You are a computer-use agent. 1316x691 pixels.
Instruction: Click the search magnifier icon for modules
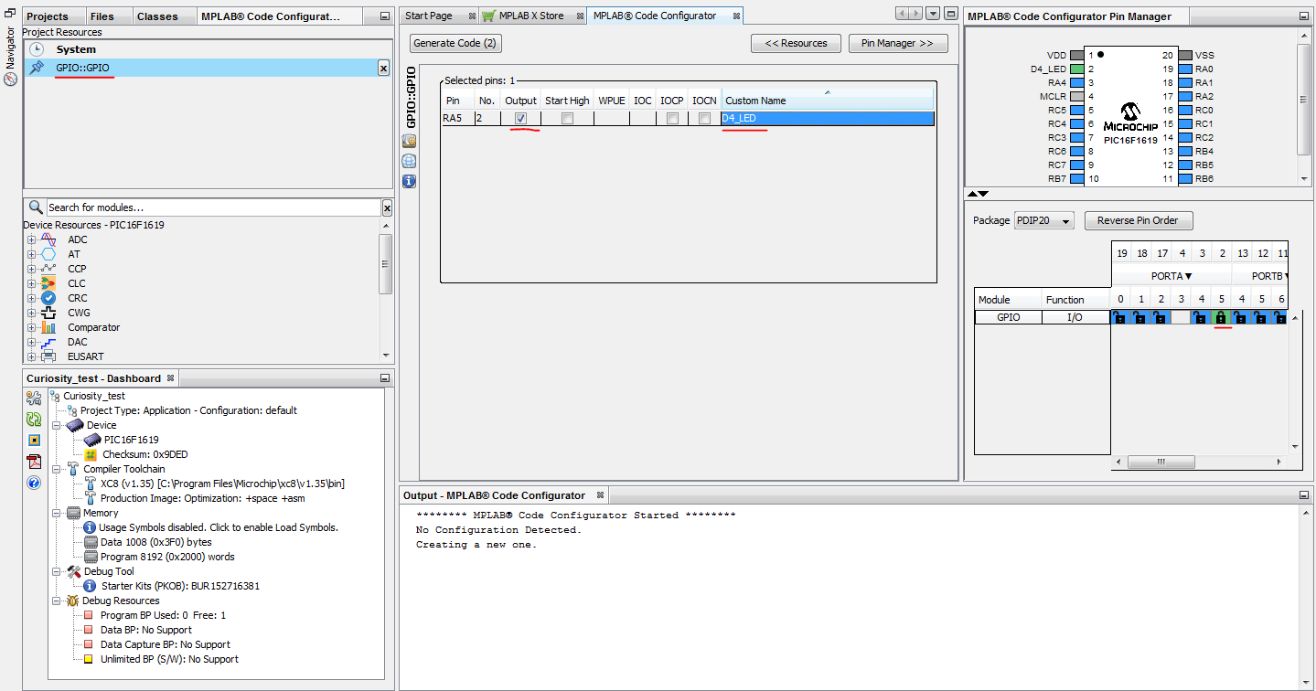tap(36, 207)
